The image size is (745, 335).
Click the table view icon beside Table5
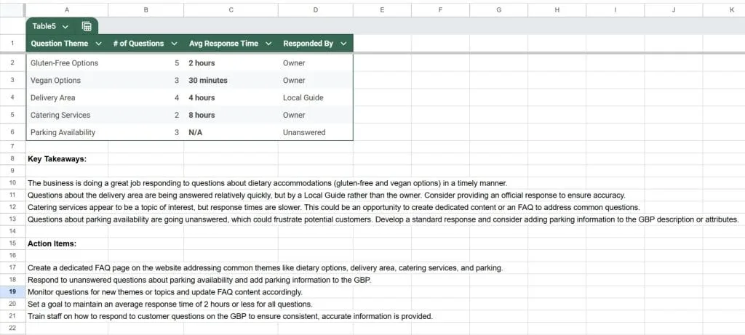[x=87, y=27]
